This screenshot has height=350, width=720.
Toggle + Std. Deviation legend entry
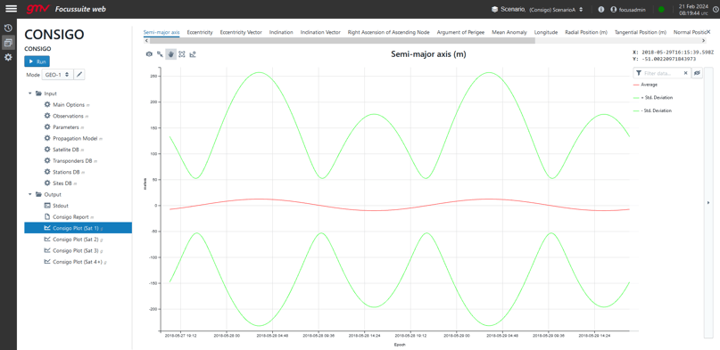(653, 98)
